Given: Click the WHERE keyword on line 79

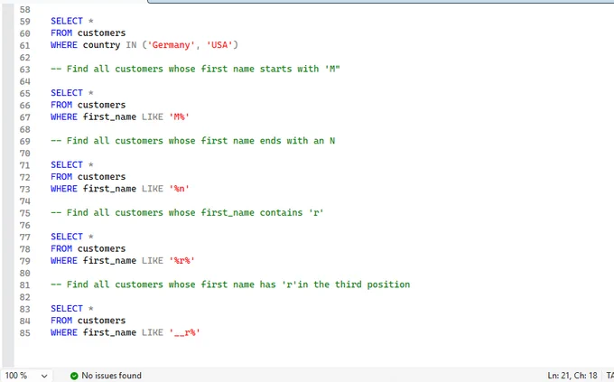Looking at the screenshot, I should (64, 261).
